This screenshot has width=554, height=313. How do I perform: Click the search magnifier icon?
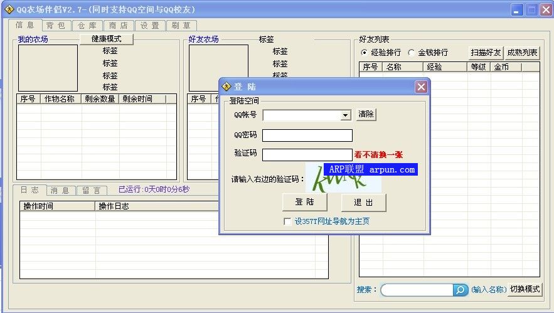[461, 290]
